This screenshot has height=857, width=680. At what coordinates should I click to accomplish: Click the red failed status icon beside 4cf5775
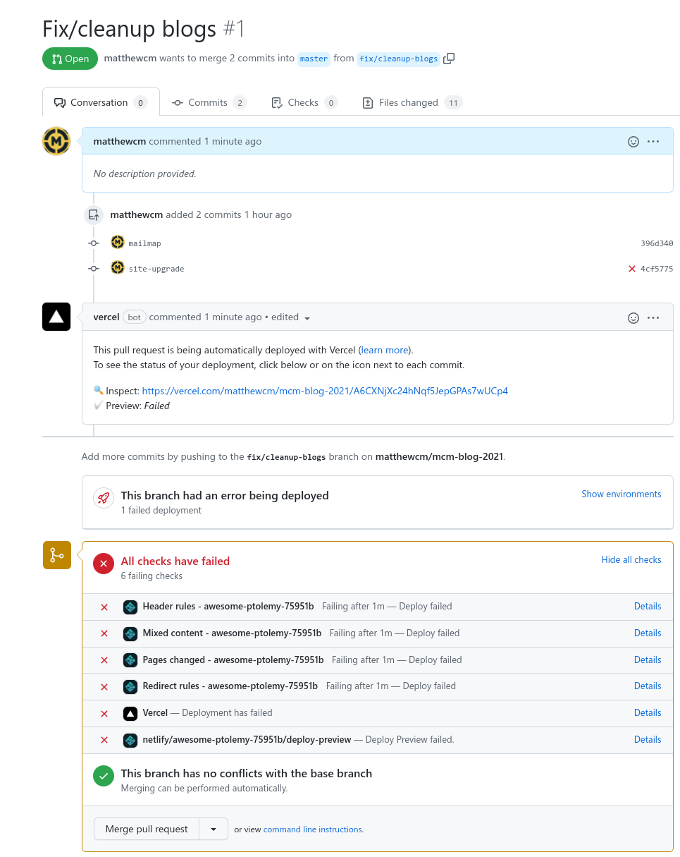tap(632, 269)
